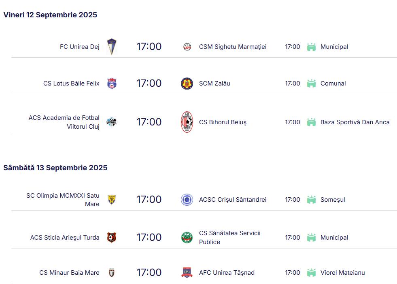
Task: Click the stadium icon beside Baza Sportivă Dan Anca
Action: (x=311, y=122)
